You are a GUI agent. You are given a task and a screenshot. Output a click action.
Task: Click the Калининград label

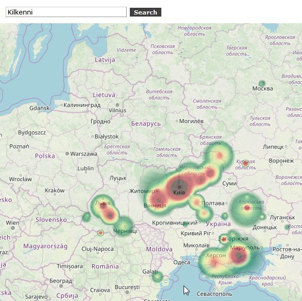click(82, 105)
